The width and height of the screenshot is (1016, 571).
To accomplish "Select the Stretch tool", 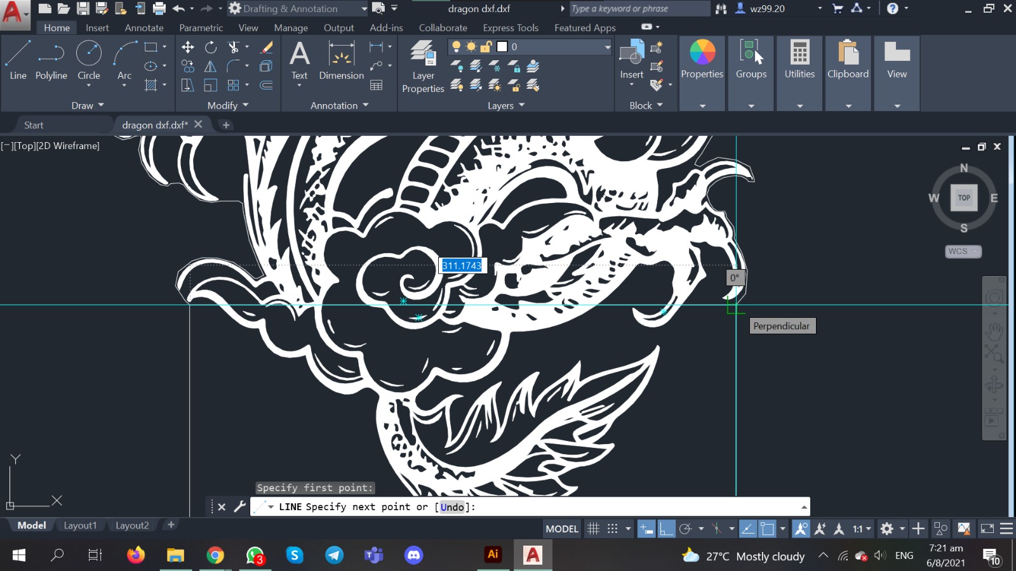I will coord(188,85).
